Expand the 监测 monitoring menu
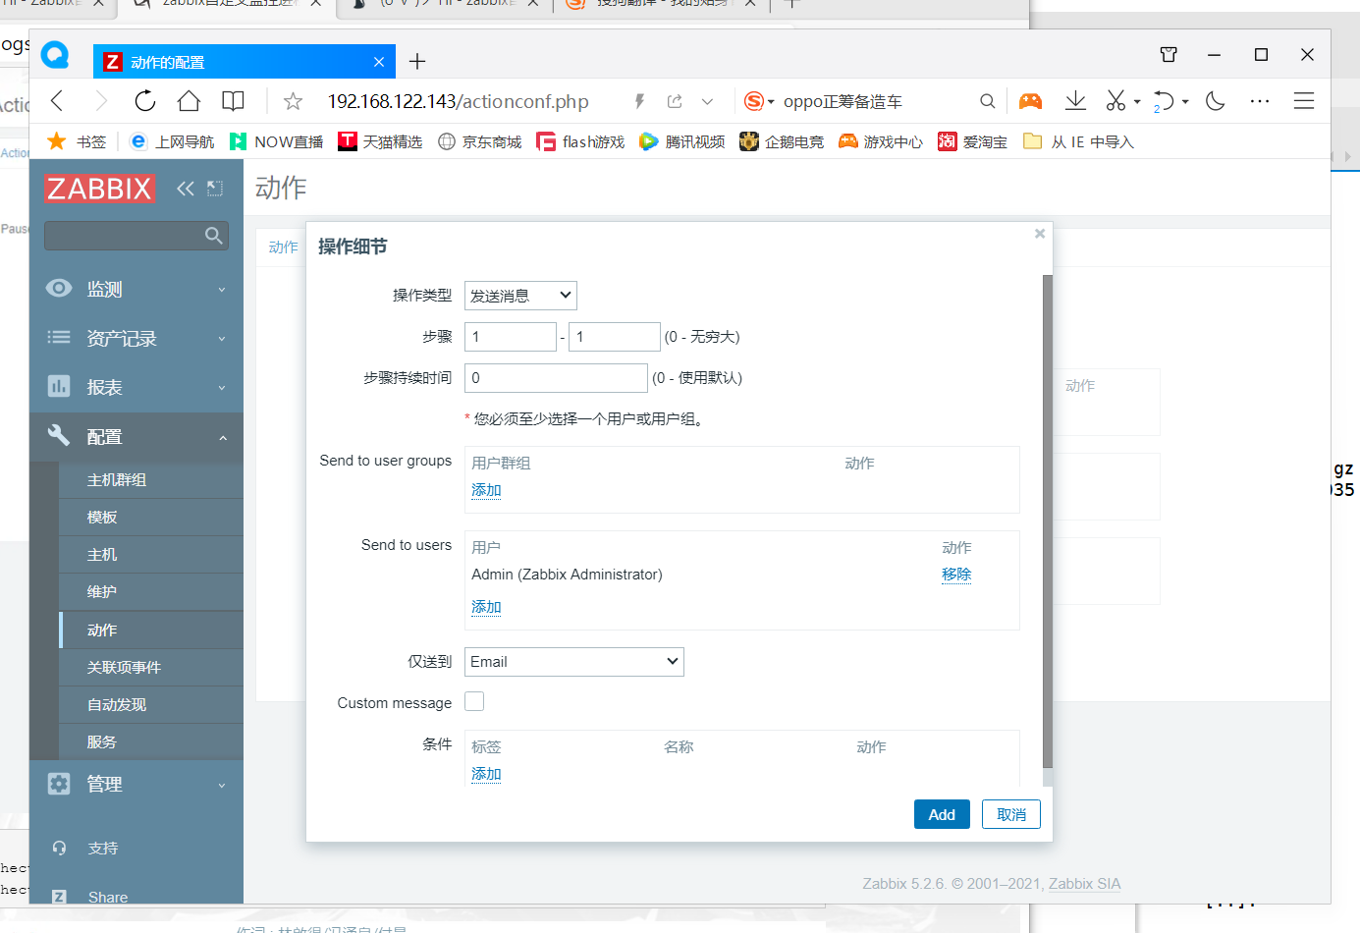Screen dimensions: 1360x933 pyautogui.click(x=136, y=289)
